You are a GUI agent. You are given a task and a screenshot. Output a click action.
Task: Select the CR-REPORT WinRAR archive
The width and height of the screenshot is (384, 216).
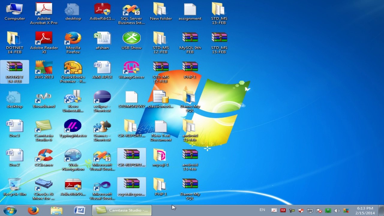[x=131, y=158]
